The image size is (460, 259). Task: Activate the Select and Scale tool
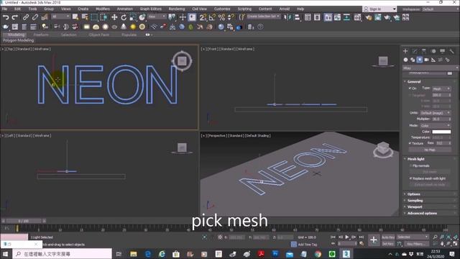click(x=132, y=17)
